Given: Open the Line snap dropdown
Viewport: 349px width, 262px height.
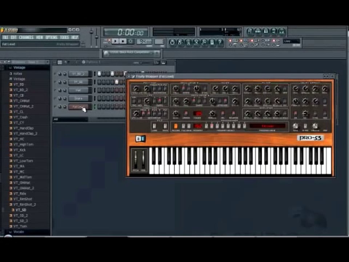Looking at the screenshot, I should 292,41.
